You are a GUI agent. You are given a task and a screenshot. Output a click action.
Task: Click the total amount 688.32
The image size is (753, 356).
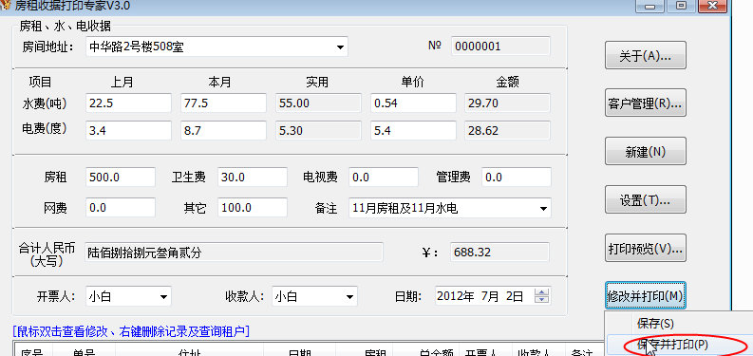[x=499, y=252]
